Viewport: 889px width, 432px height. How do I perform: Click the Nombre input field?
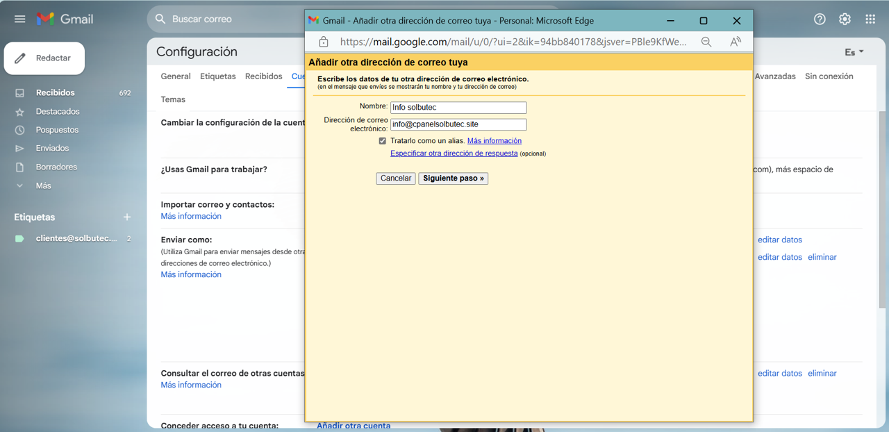point(458,108)
